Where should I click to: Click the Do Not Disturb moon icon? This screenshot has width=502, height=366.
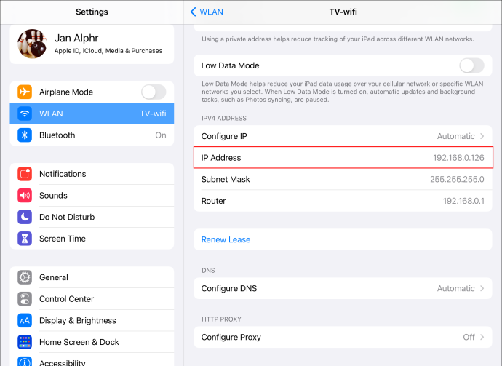pyautogui.click(x=25, y=217)
